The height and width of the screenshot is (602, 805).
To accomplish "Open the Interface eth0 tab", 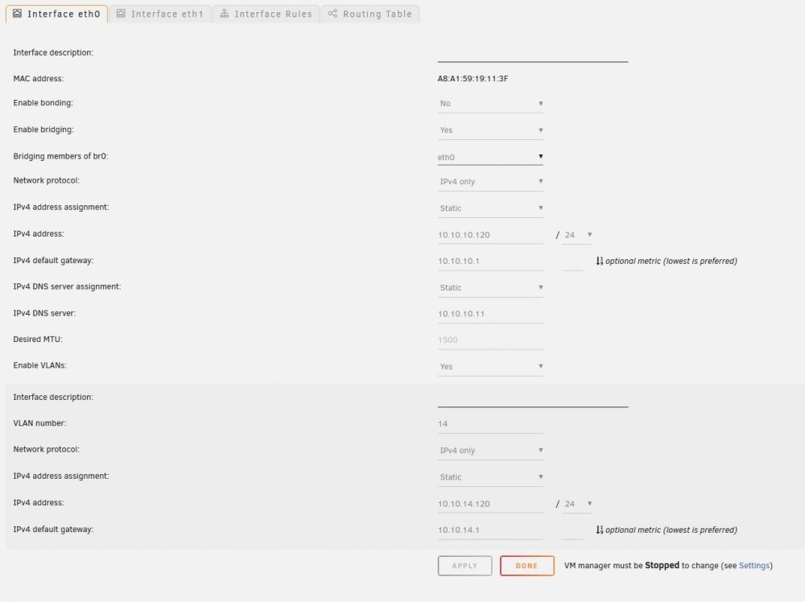I will [x=56, y=14].
